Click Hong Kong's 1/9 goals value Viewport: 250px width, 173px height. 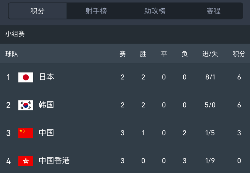pos(210,161)
